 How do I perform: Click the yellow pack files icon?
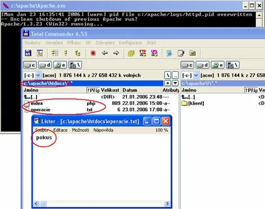coord(131,53)
